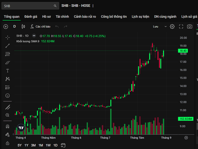198x149 pixels.
Task: Switch to the Đánh giá tab
Action: click(x=31, y=16)
